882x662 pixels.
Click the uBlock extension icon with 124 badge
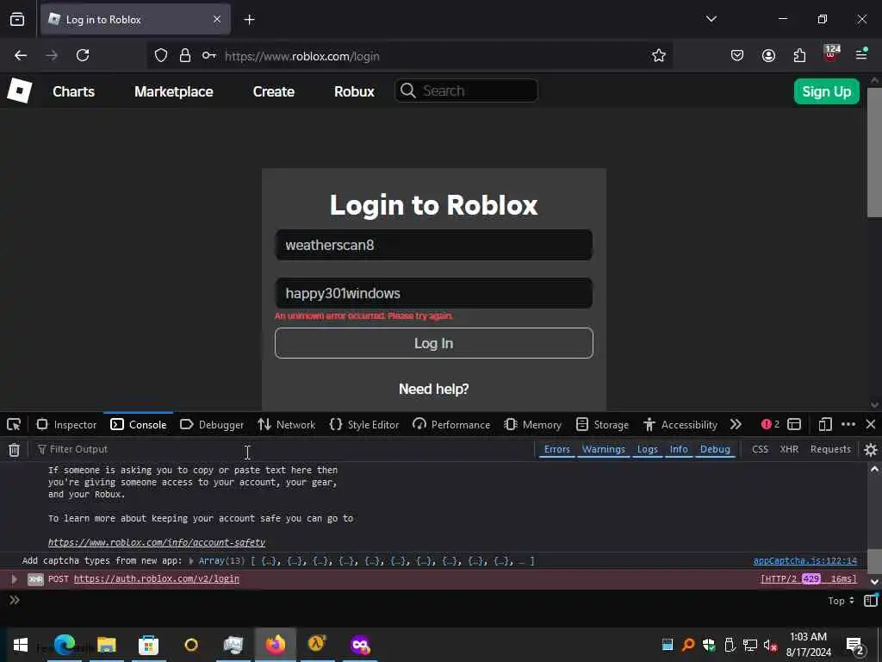pos(831,54)
